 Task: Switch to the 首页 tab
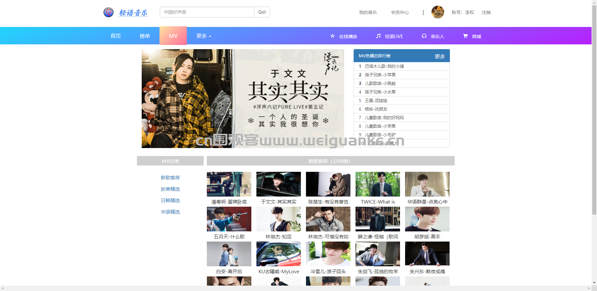coord(116,36)
